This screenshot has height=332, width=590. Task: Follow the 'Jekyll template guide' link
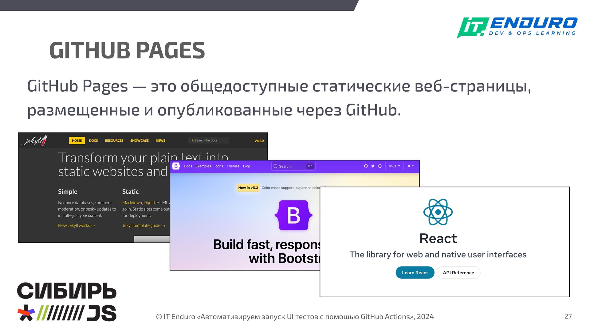(144, 225)
